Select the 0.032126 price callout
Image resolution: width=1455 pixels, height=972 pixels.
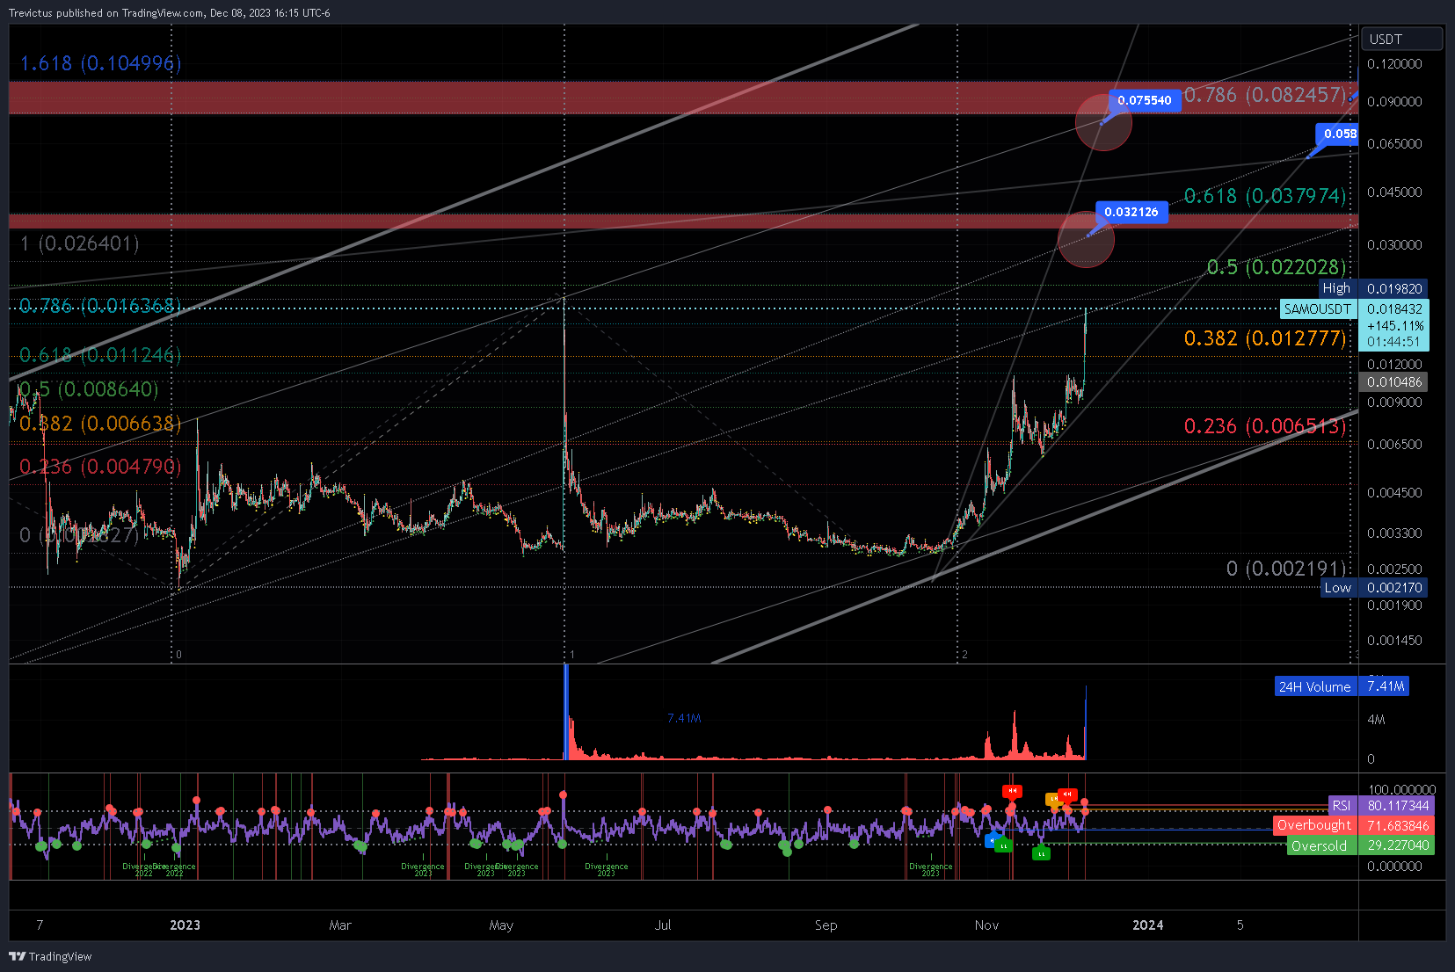(x=1131, y=212)
